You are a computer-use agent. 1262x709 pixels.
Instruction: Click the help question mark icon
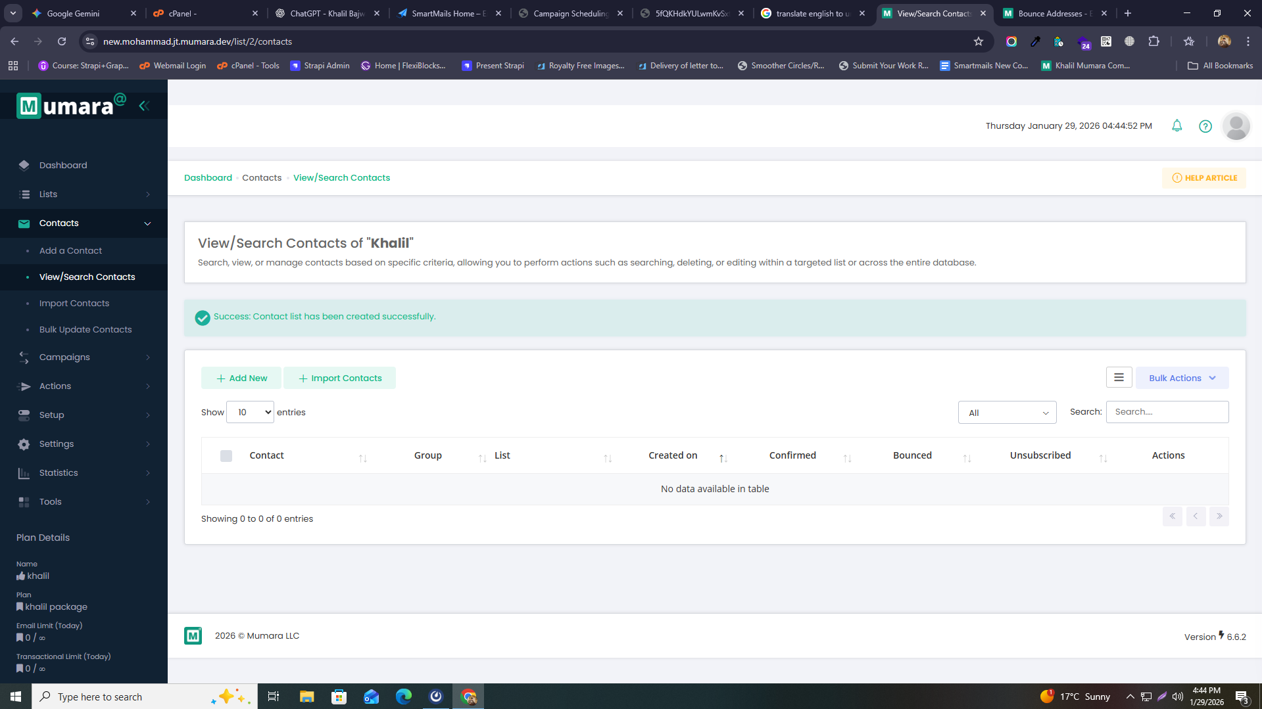coord(1205,126)
